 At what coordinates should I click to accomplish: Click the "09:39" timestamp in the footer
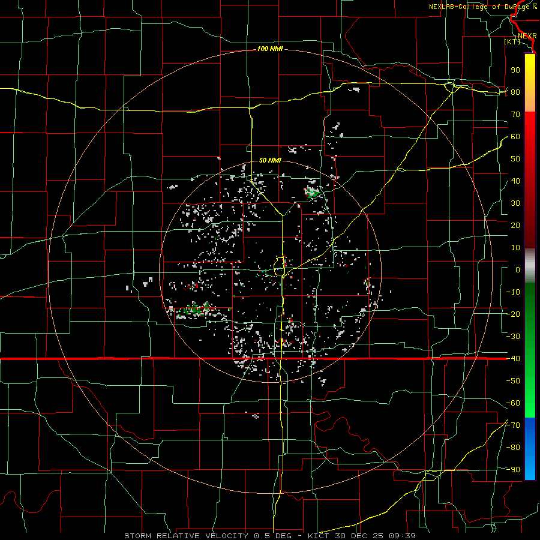coord(402,536)
